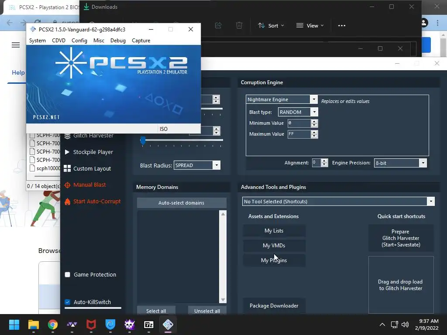Disable the Auto-KillSwitch checkbox

point(68,302)
